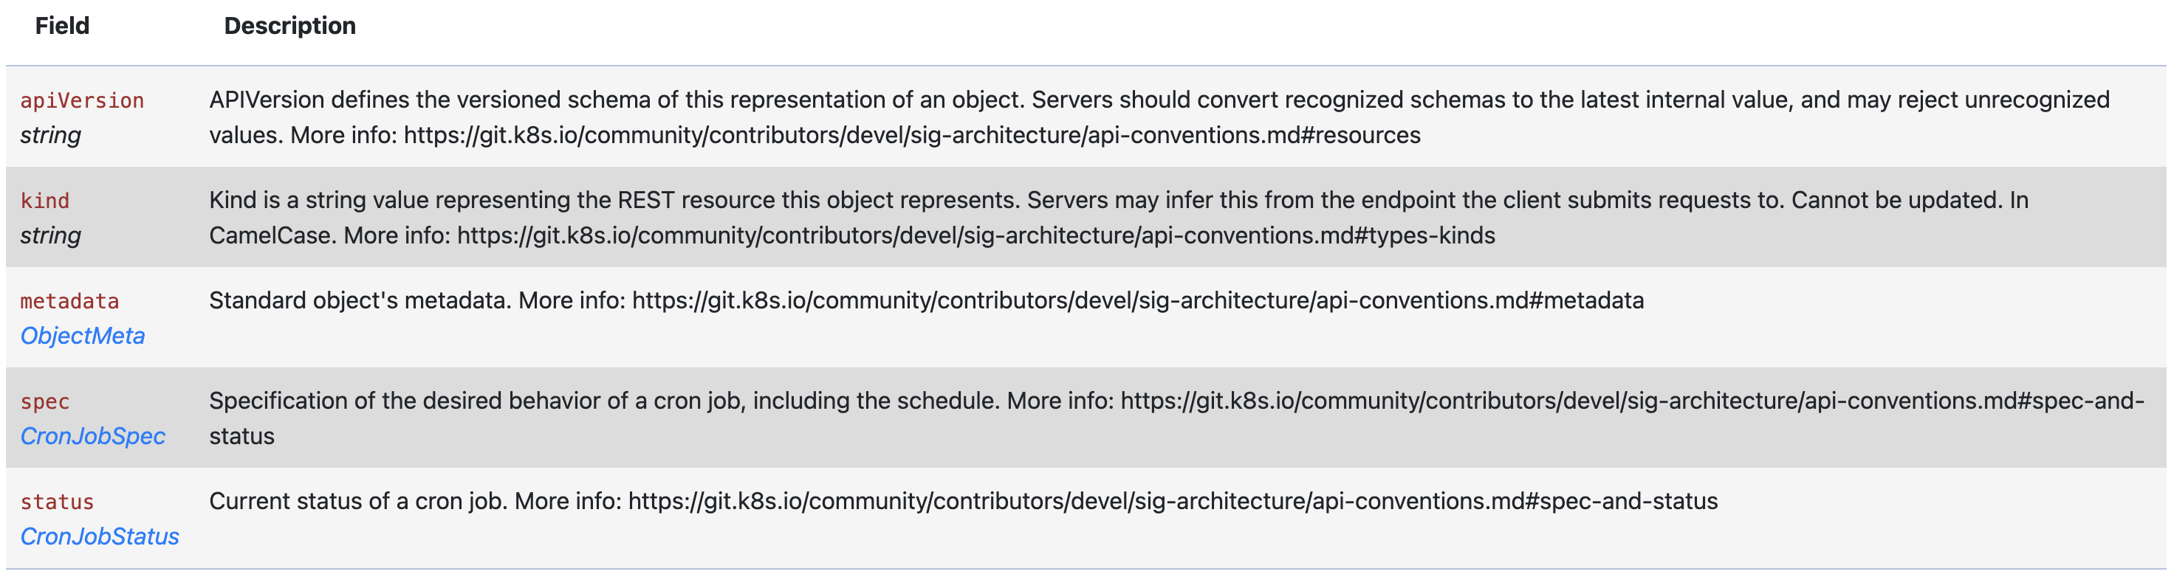Click the api-conventions.md#metadata URL text
The image size is (2174, 577).
coord(1138,300)
